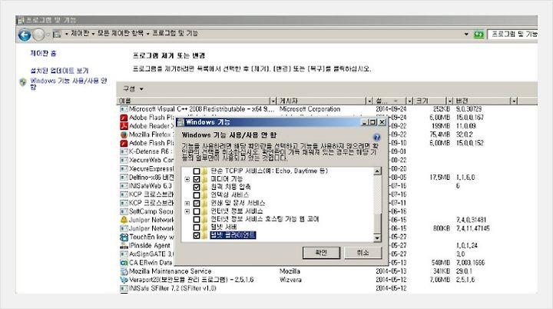Click the XecureExpress program icon

click(124, 169)
